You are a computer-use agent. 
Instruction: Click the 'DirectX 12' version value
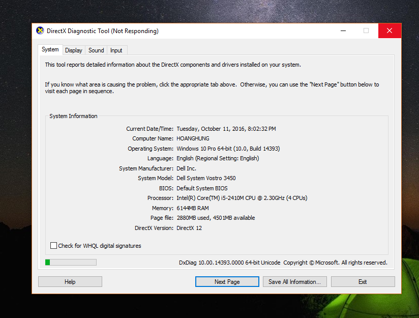(189, 228)
